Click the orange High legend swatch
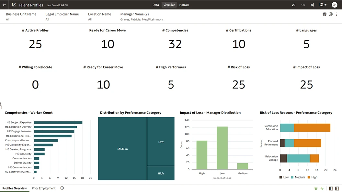 309,177
